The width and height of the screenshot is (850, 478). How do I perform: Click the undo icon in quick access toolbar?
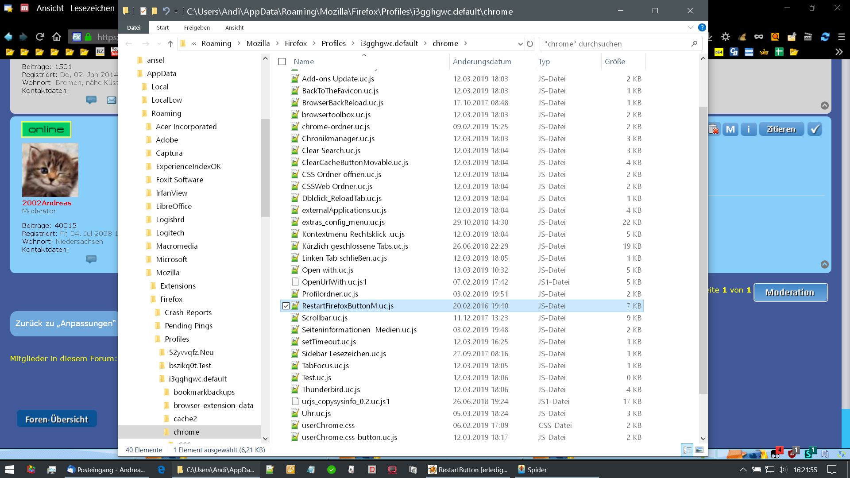pos(166,11)
